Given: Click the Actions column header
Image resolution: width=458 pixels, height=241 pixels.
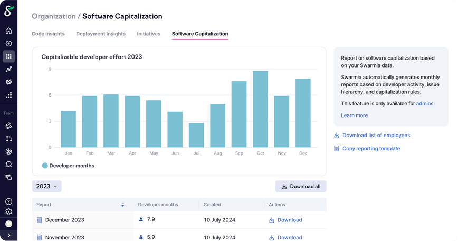Looking at the screenshot, I should 277,205.
